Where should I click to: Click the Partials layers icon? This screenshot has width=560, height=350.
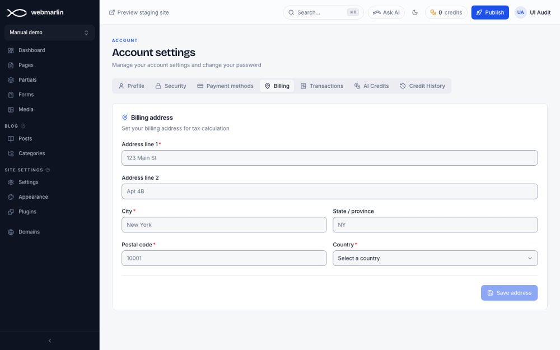(x=11, y=80)
